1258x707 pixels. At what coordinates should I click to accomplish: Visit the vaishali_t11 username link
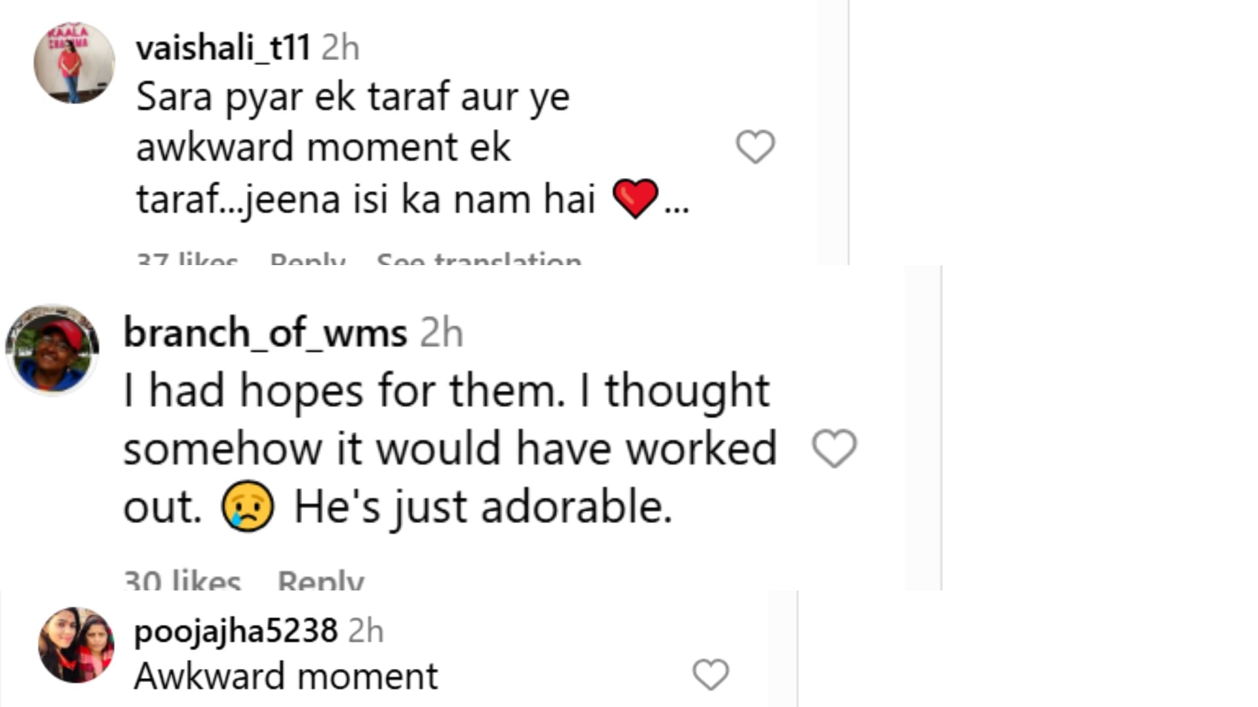(x=223, y=48)
